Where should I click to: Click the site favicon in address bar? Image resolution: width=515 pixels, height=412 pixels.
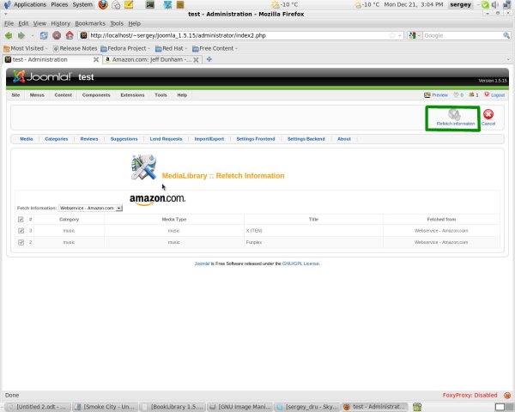(x=84, y=35)
